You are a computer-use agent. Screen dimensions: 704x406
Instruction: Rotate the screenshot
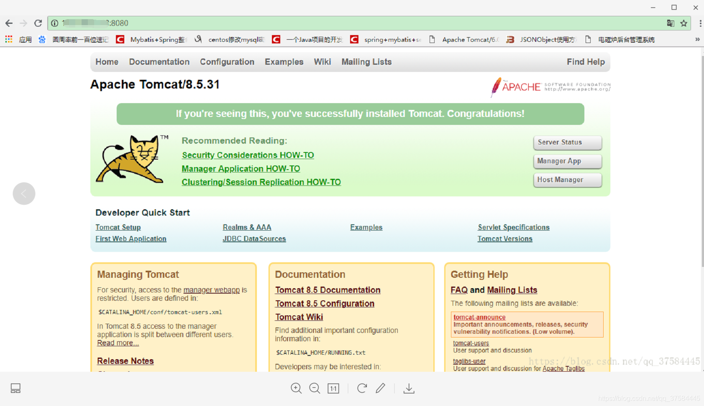click(x=361, y=388)
